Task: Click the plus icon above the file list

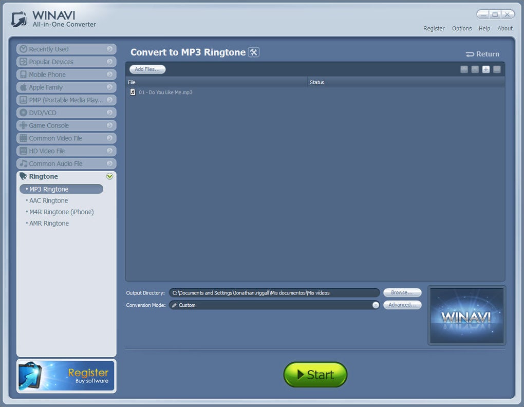Action: [485, 69]
